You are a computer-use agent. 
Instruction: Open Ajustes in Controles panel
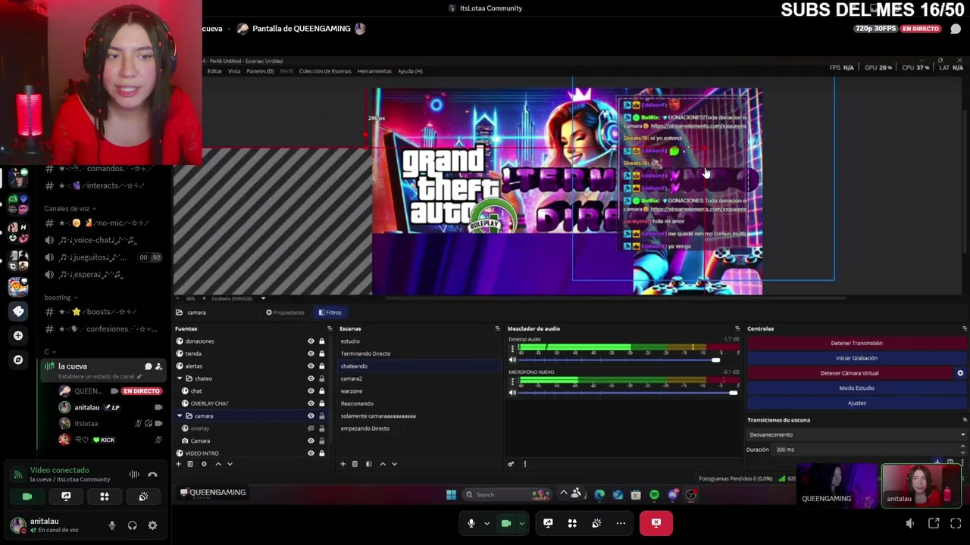point(856,403)
